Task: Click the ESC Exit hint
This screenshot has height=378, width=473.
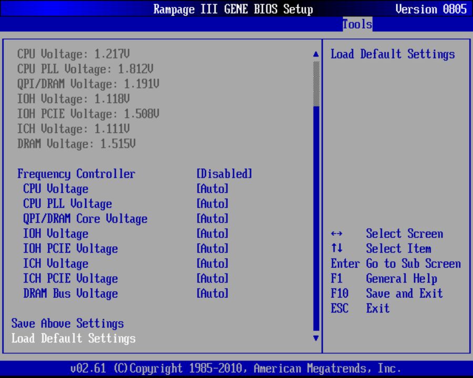Action: click(360, 308)
